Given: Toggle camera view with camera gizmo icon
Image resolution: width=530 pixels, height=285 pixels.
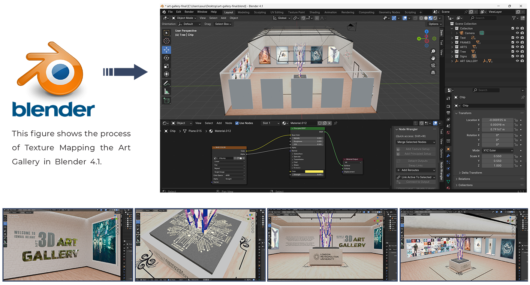Looking at the screenshot, I should [433, 66].
